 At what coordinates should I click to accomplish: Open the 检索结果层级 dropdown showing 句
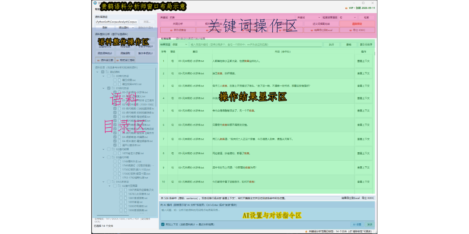click(347, 18)
